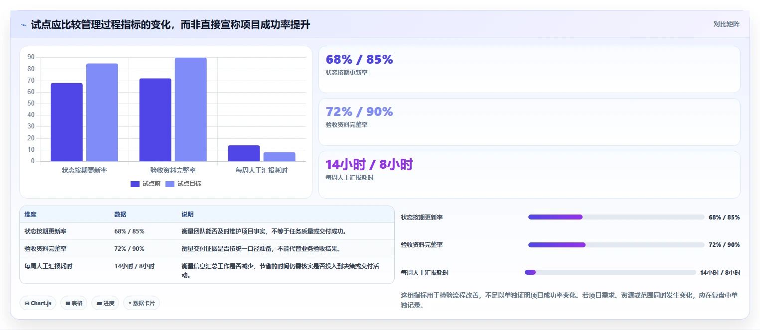Click the 每周人工汇报耗时 chart axis label
The image size is (760, 330).
tap(262, 170)
